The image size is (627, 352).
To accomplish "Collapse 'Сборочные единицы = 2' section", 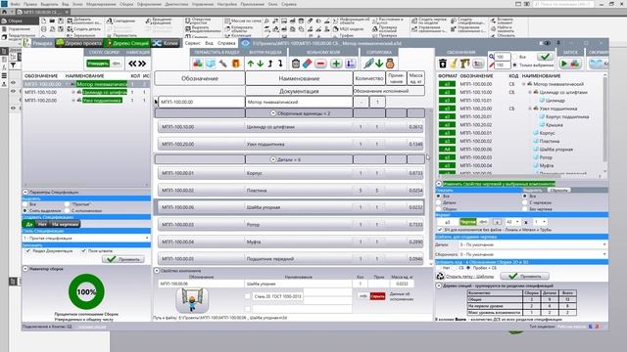I will pyautogui.click(x=273, y=113).
